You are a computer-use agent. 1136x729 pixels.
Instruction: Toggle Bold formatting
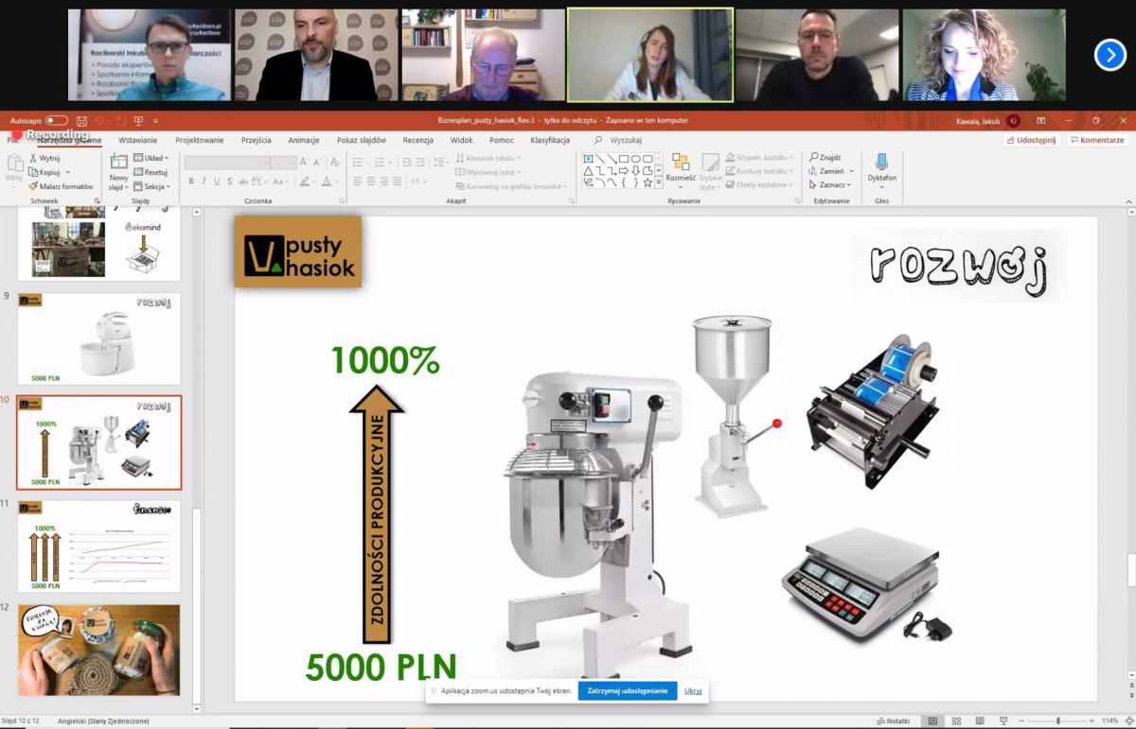pyautogui.click(x=191, y=182)
